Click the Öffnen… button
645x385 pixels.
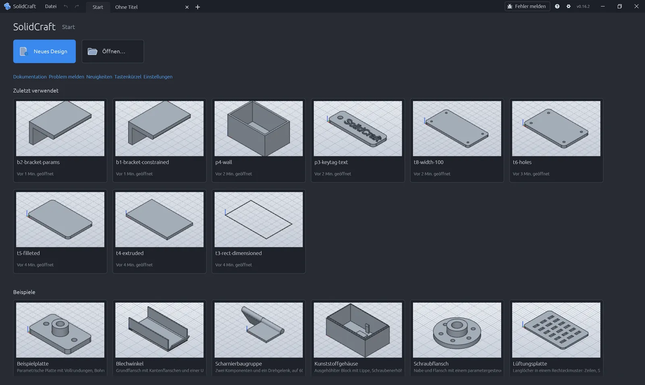pos(113,51)
